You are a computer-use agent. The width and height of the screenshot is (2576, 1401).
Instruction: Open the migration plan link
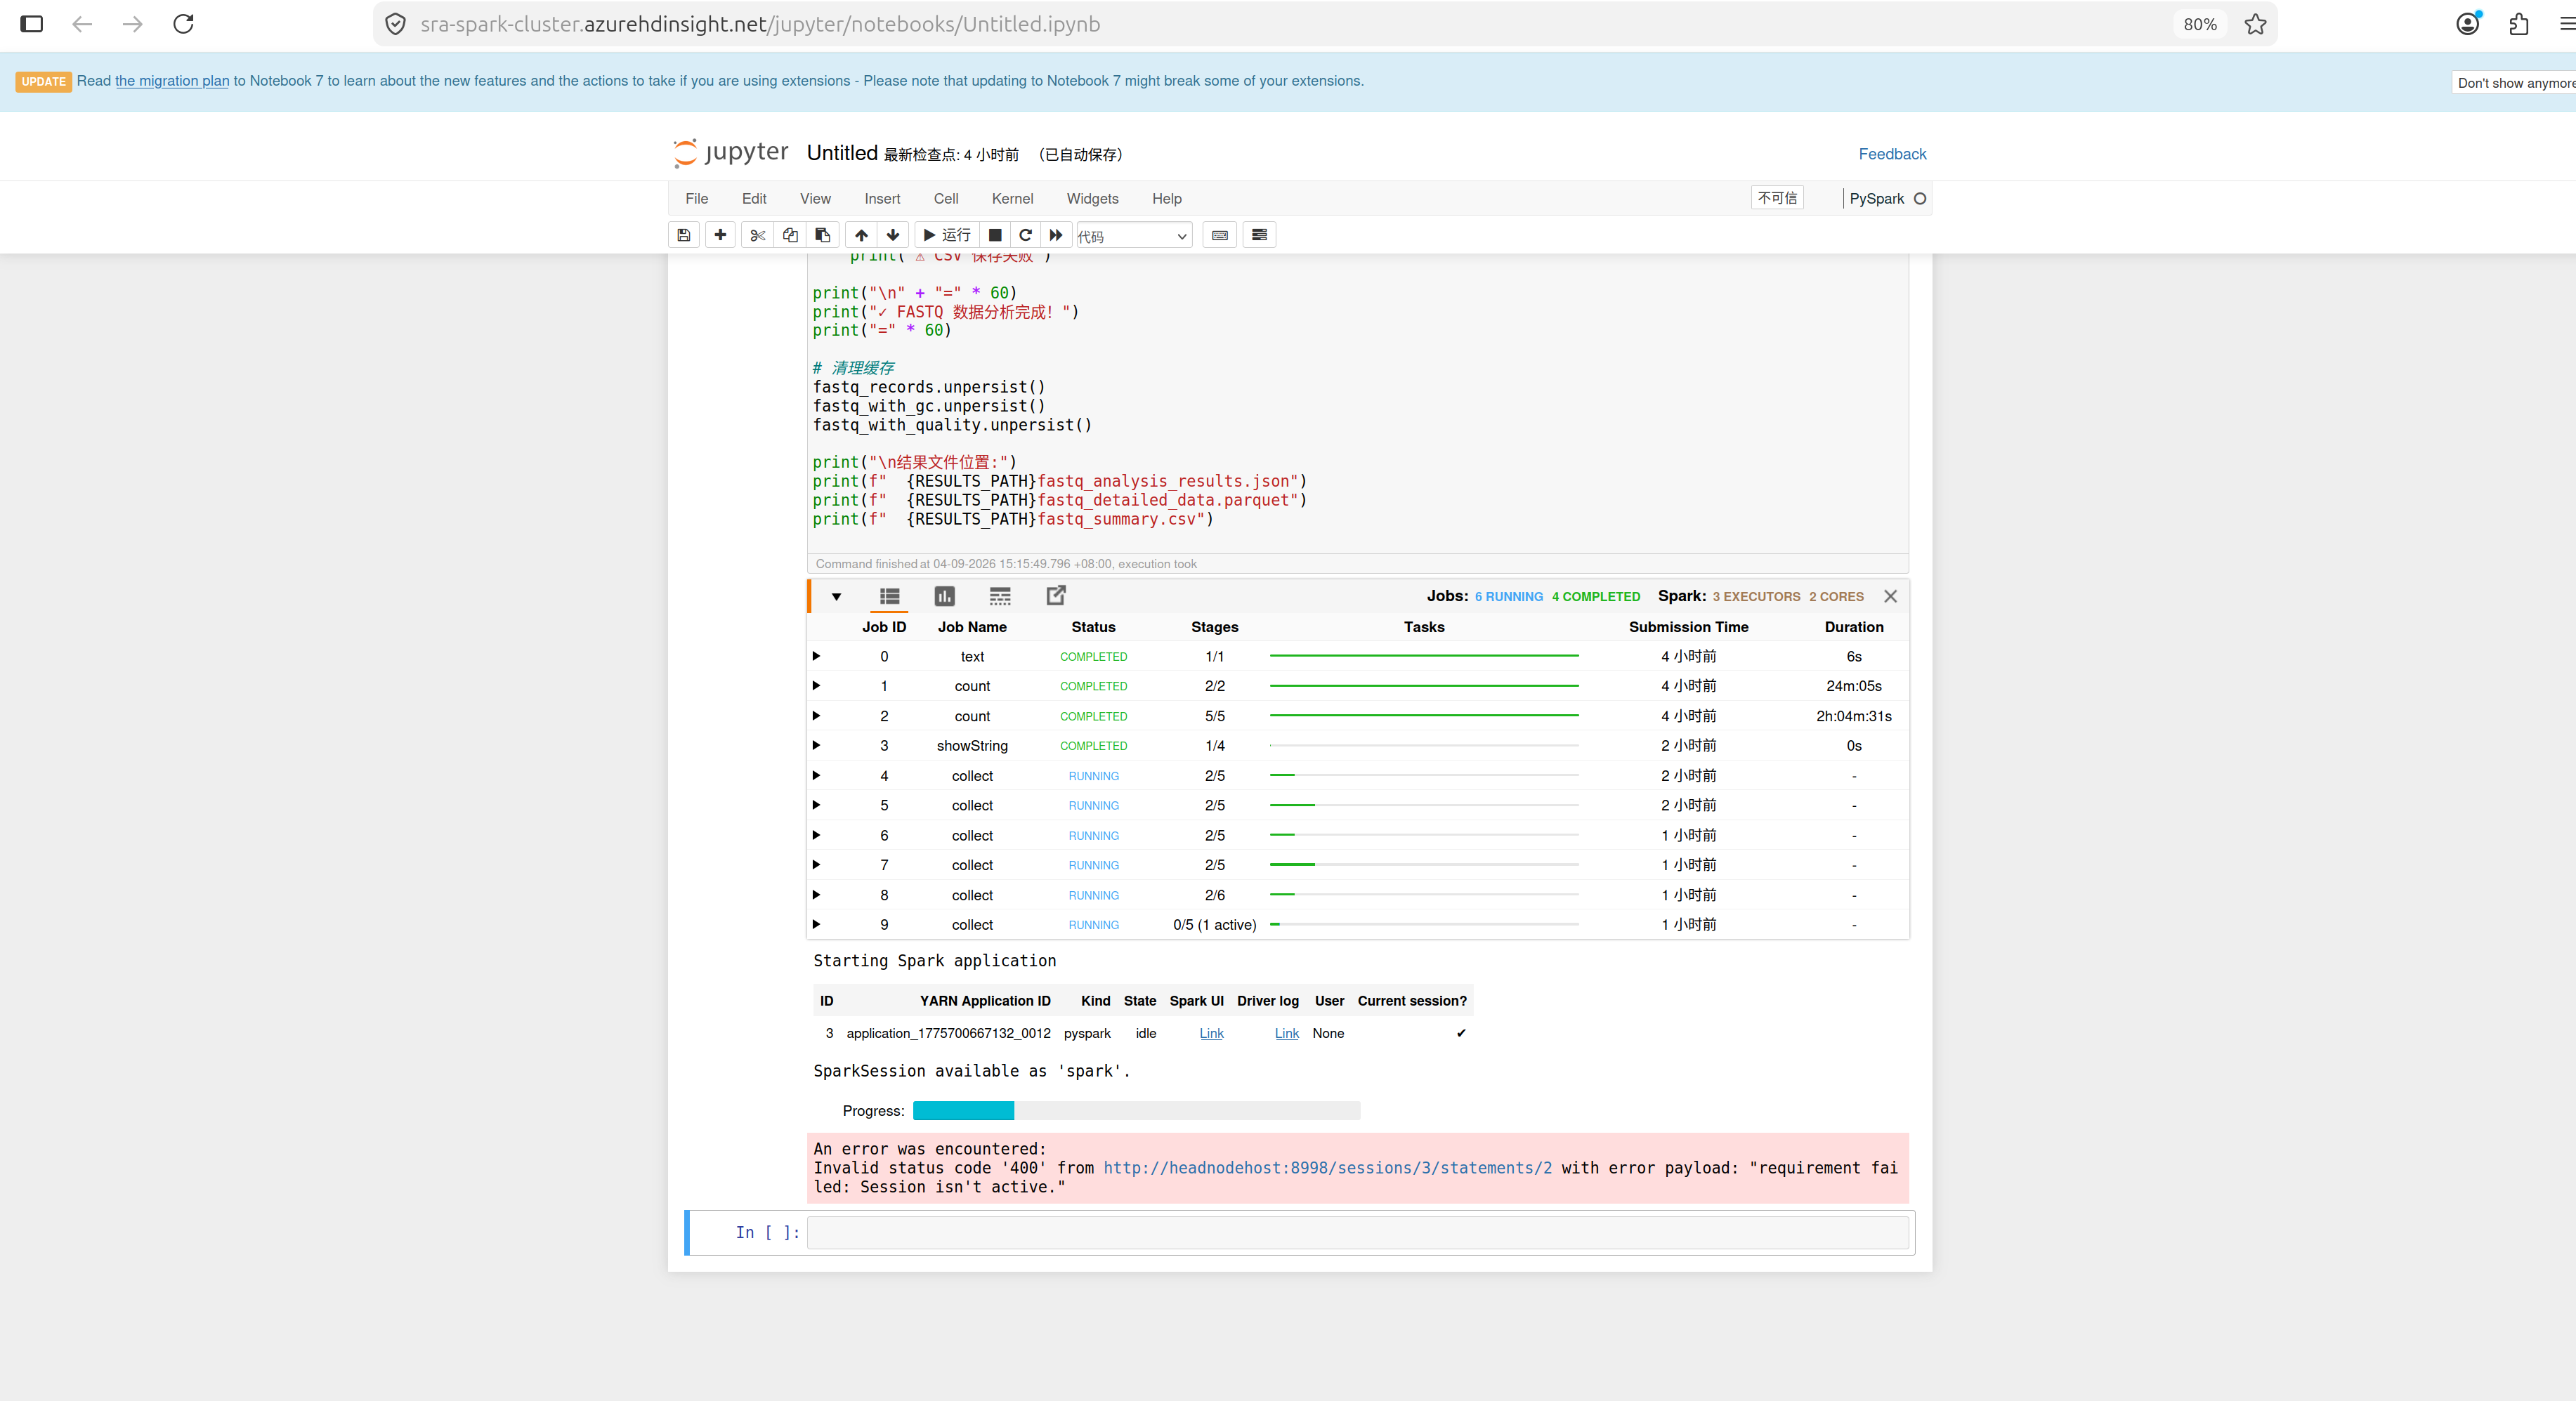click(x=172, y=81)
